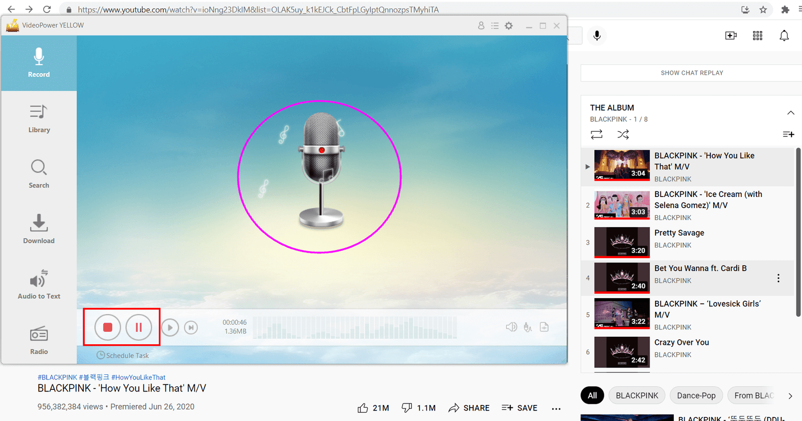Click the install app icon in address bar
The image size is (802, 421).
point(745,10)
